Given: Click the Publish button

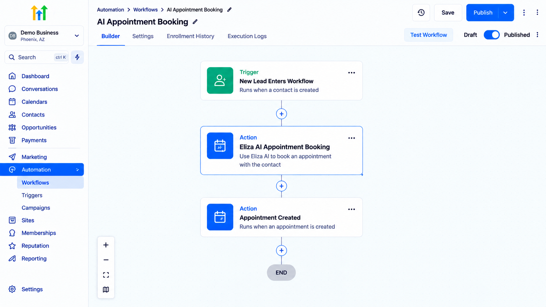Looking at the screenshot, I should (483, 13).
